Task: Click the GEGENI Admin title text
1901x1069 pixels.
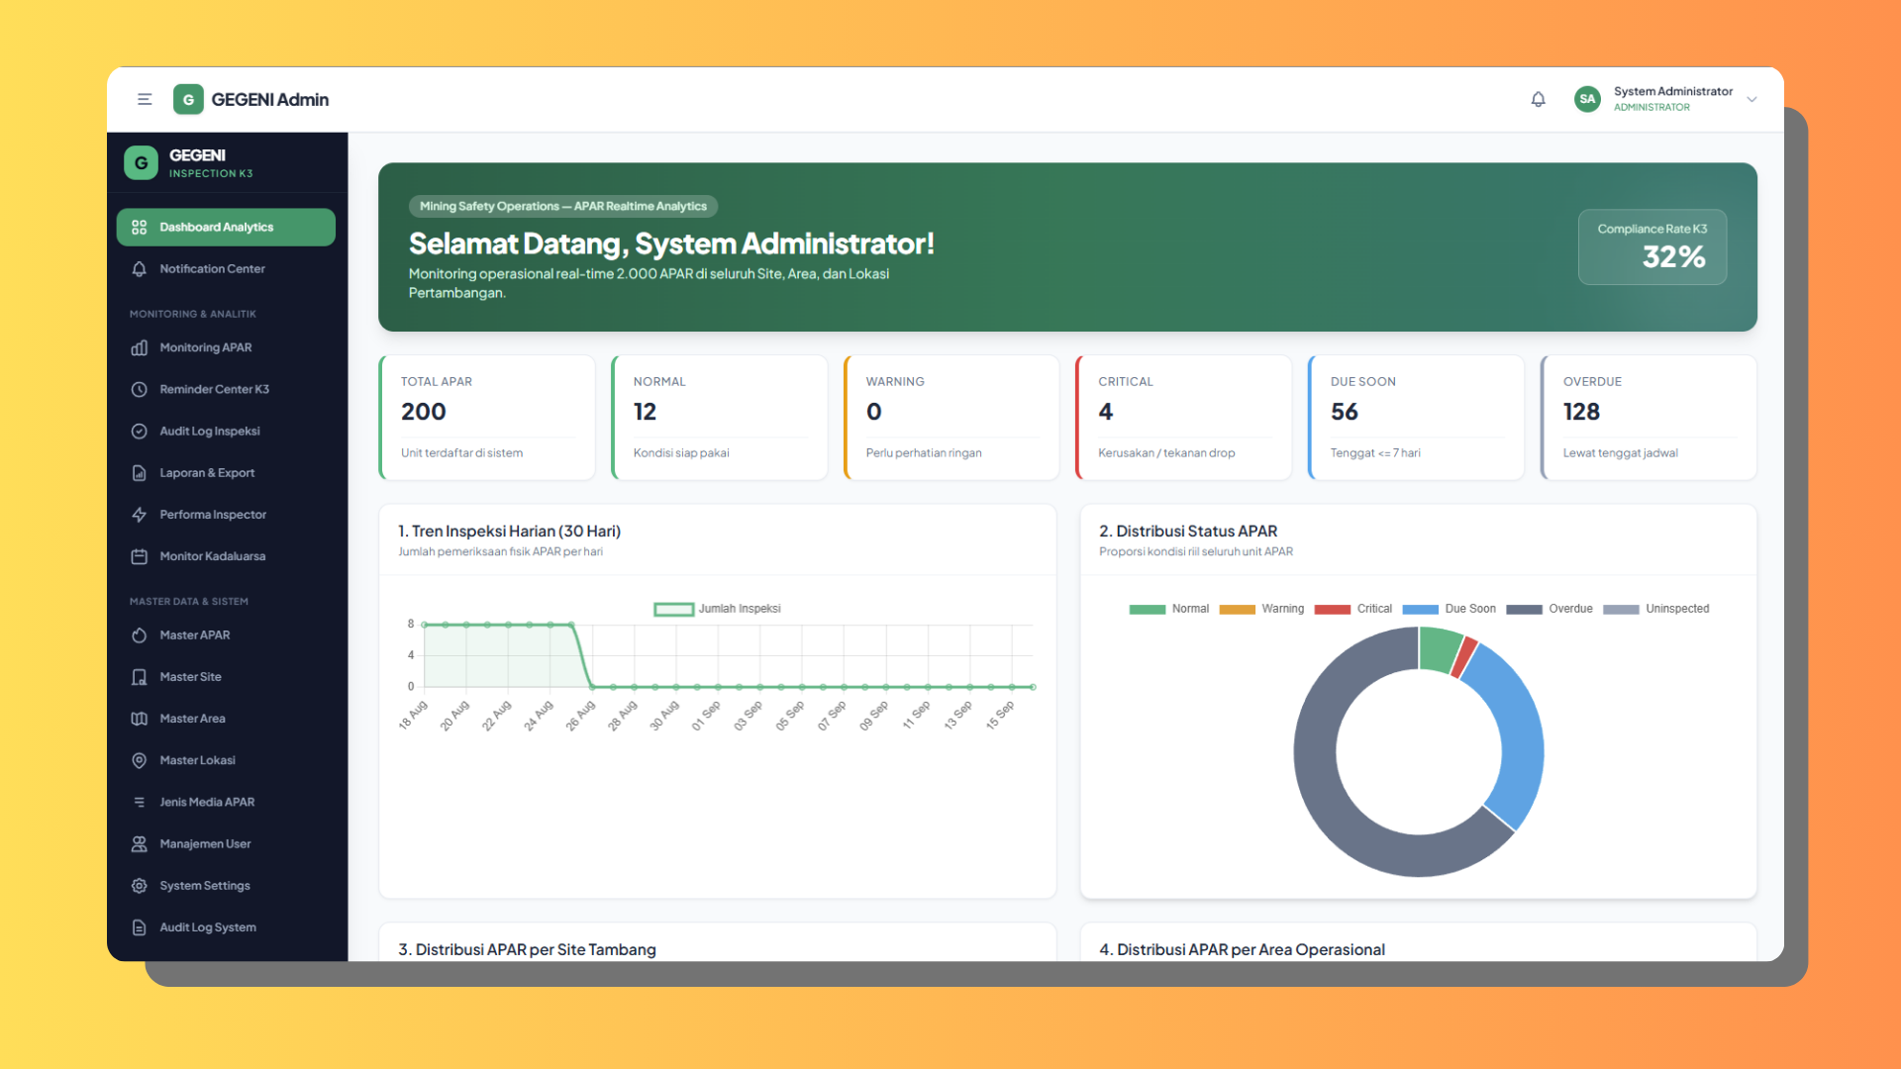Action: click(x=270, y=99)
